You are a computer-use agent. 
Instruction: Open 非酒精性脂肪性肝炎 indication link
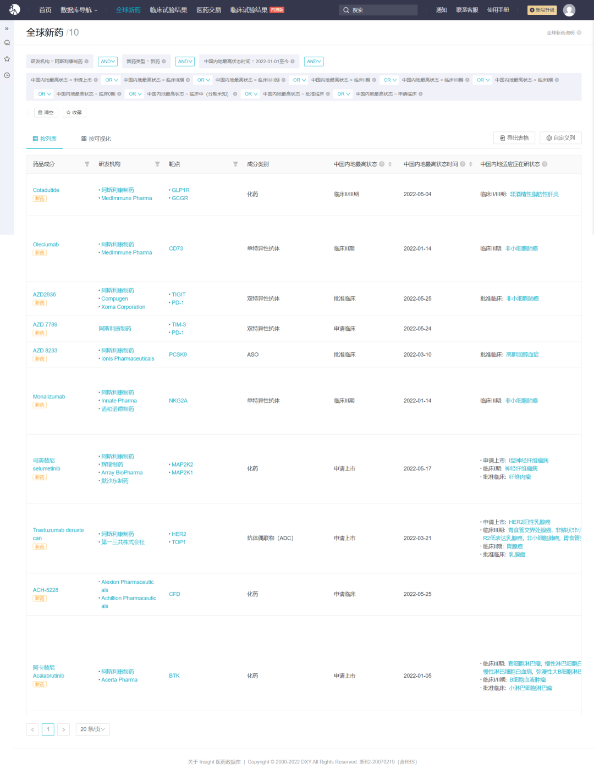(534, 195)
